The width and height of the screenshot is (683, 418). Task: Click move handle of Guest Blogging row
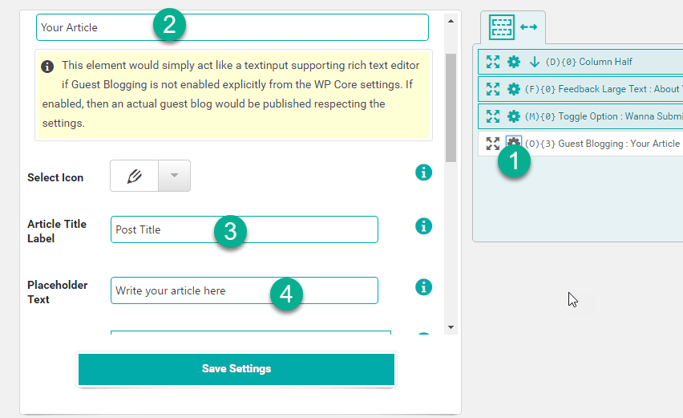click(493, 144)
